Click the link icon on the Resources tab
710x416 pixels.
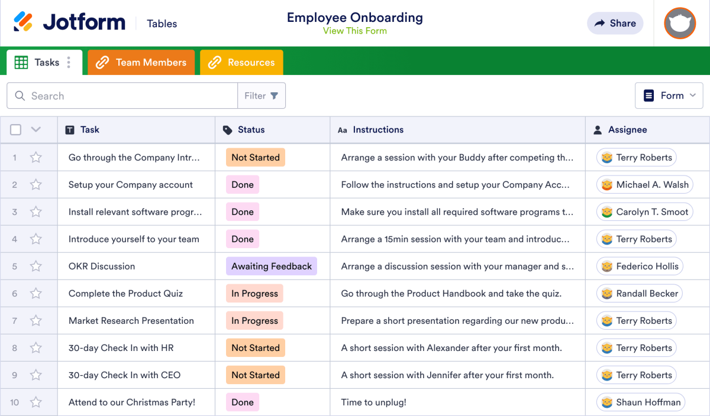[x=214, y=62]
